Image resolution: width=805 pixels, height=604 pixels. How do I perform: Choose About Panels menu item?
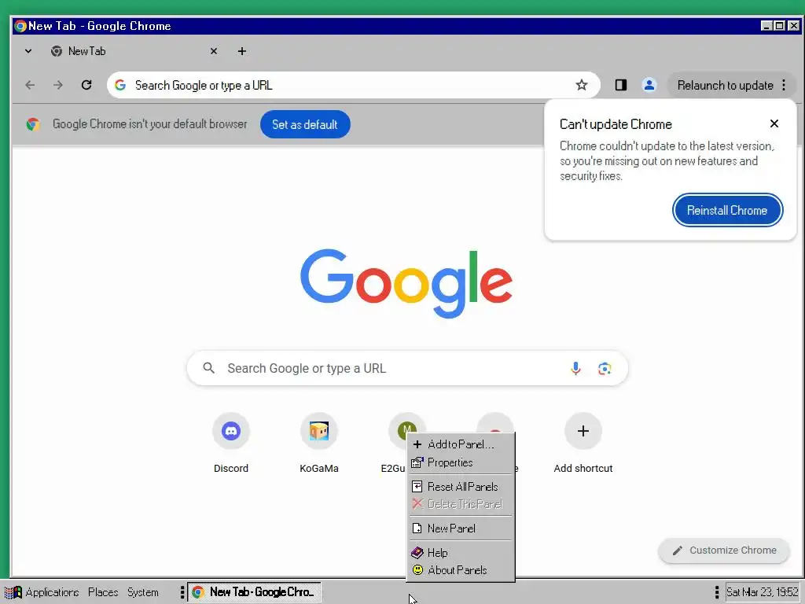461,570
